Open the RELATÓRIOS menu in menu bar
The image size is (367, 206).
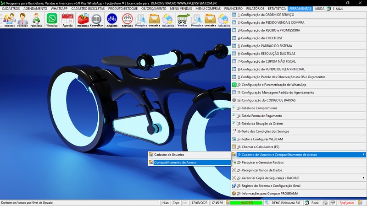256,9
